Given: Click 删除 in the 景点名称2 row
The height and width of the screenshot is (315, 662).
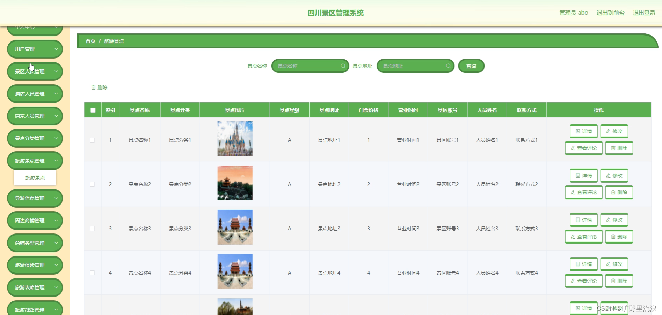Looking at the screenshot, I should (x=619, y=192).
